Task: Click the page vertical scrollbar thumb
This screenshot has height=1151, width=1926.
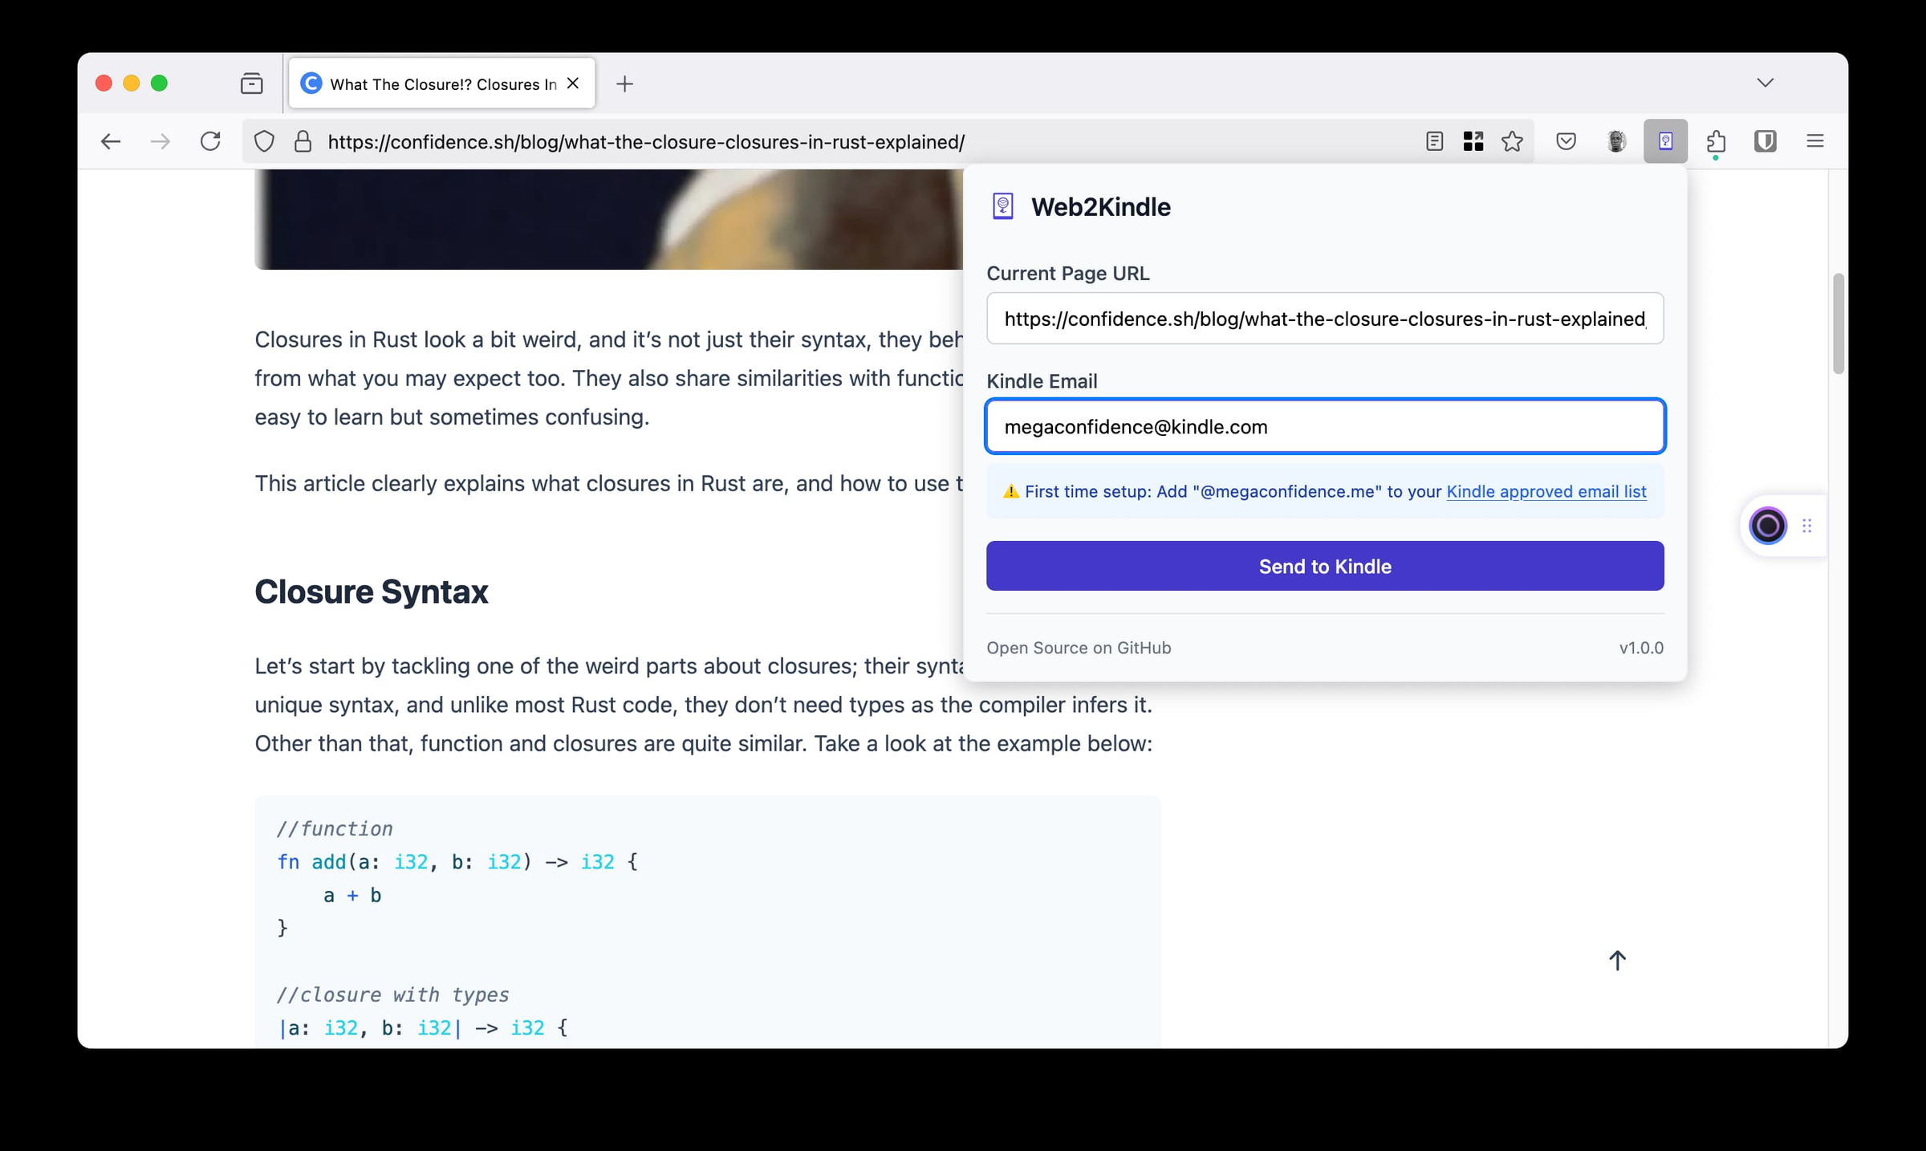Action: tap(1838, 323)
